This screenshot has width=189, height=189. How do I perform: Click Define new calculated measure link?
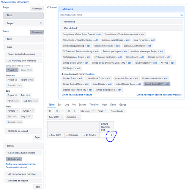click(77, 95)
